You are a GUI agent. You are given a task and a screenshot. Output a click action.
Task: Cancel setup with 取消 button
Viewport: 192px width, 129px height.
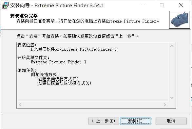171,121
